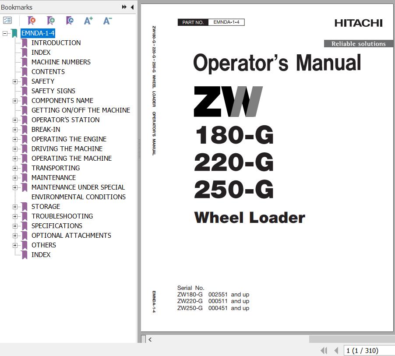The height and width of the screenshot is (356, 395).
Task: Go to previous page arrow
Action: [336, 350]
